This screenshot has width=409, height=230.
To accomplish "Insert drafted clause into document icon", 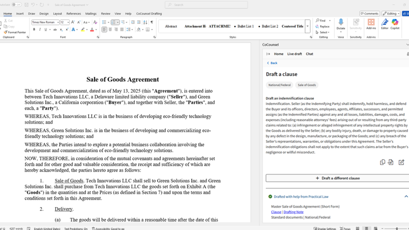I will pos(391,162).
